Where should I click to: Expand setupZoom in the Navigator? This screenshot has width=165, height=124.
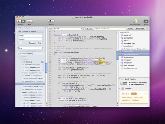[120, 63]
